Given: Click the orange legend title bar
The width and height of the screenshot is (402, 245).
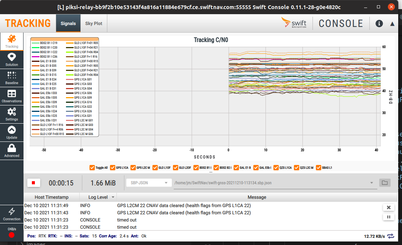Looking at the screenshot, I should (64, 39).
